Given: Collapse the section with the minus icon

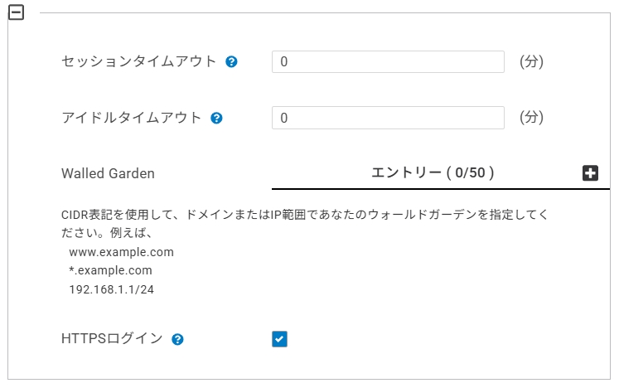Looking at the screenshot, I should pos(16,13).
